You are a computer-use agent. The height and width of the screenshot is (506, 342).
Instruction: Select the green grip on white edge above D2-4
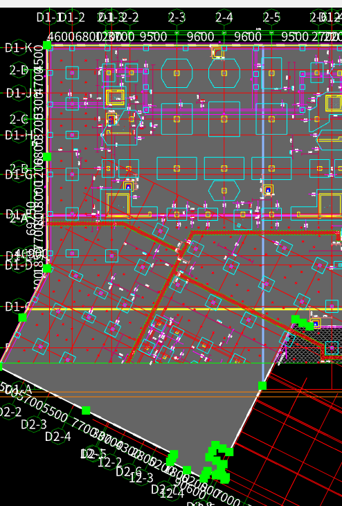(x=86, y=410)
